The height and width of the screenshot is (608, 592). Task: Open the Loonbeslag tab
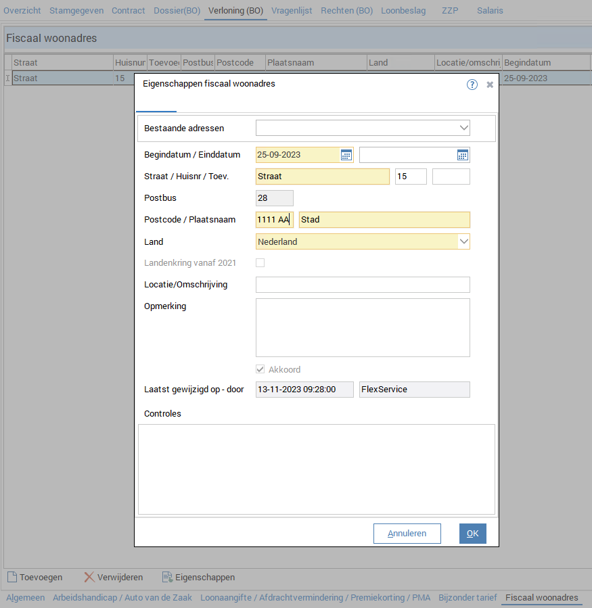pos(403,11)
